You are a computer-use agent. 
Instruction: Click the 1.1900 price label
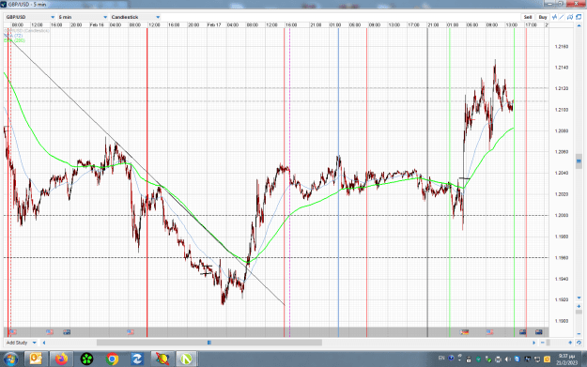pyautogui.click(x=561, y=321)
